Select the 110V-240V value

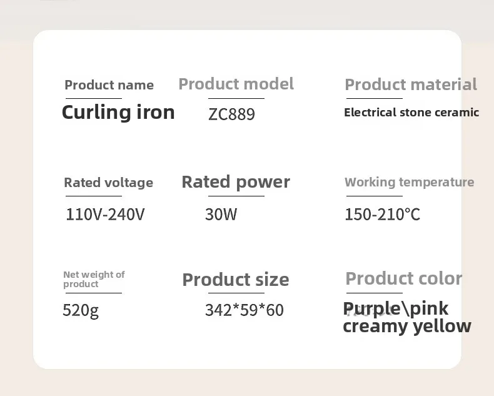tap(105, 215)
